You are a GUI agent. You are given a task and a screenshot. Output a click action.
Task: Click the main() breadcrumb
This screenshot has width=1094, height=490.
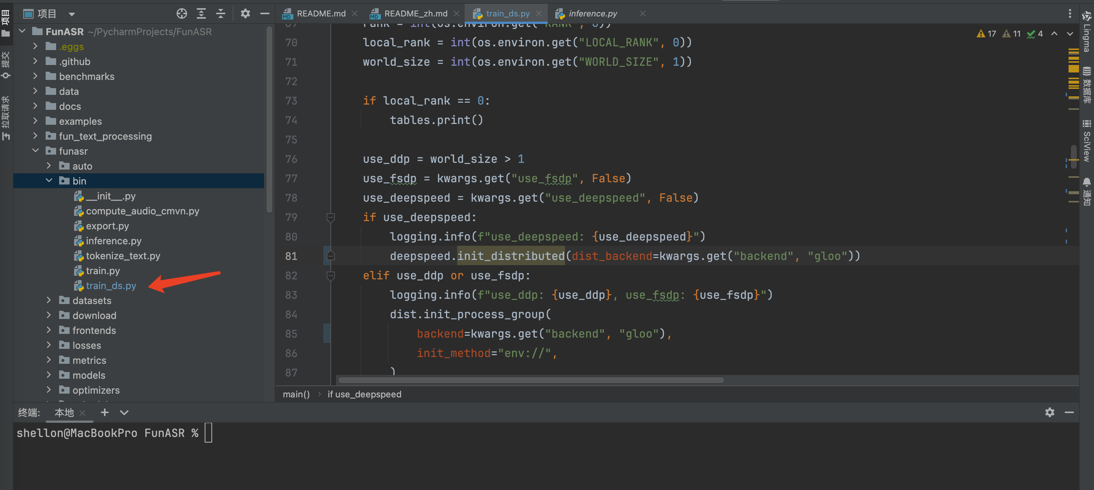296,394
